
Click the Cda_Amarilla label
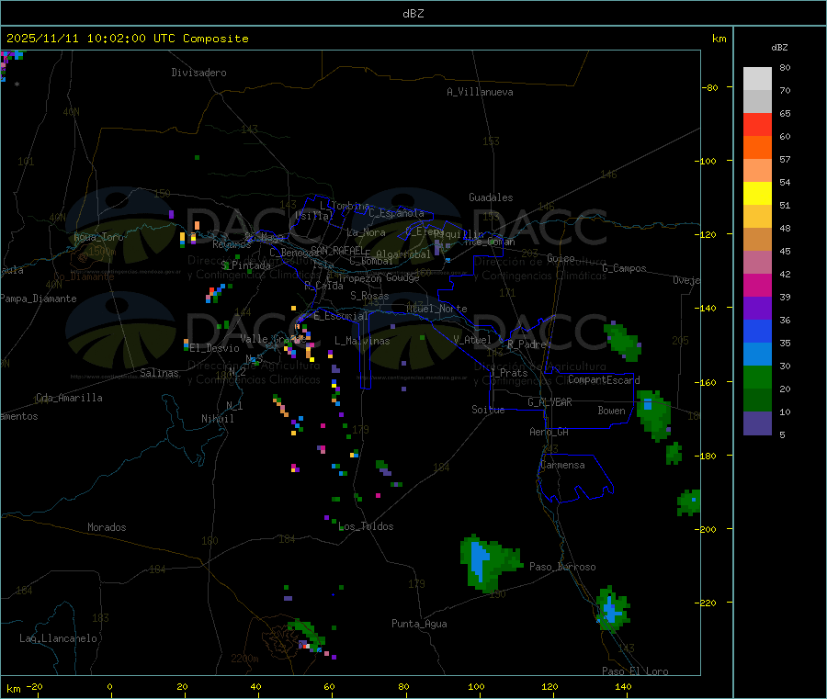pos(69,398)
